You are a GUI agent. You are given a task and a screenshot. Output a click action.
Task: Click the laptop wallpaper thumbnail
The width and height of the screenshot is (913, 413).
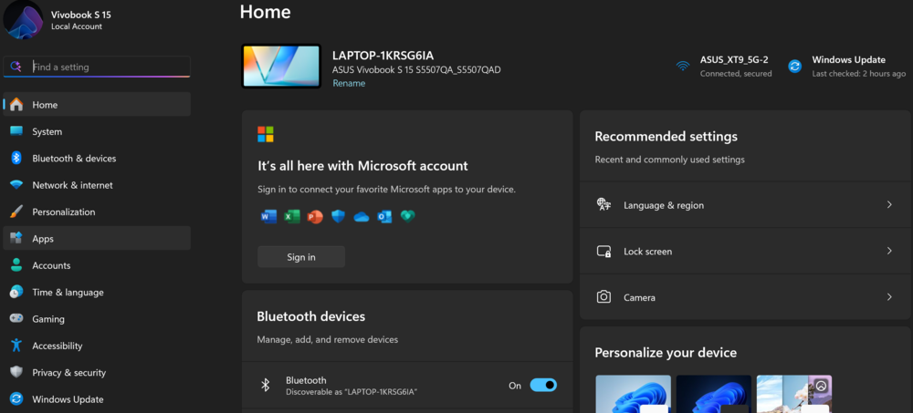pyautogui.click(x=281, y=67)
